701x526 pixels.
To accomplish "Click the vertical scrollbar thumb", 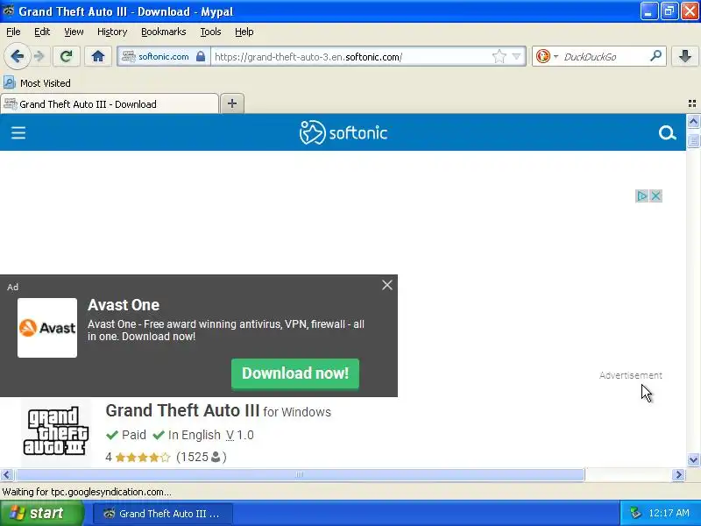I will pos(693,140).
